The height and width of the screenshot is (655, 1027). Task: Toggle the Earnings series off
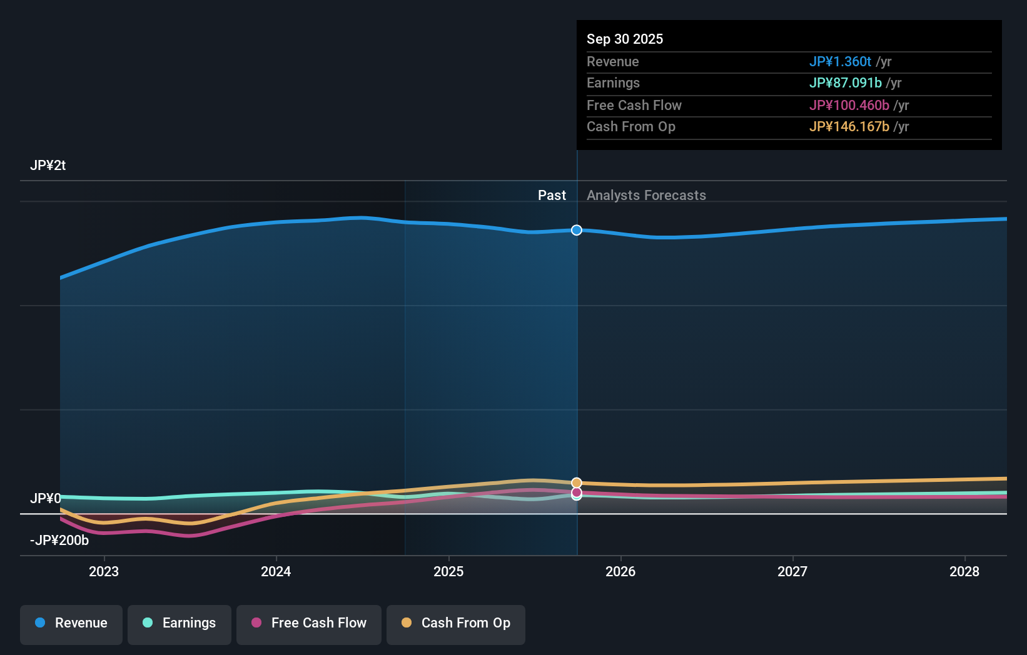coord(180,624)
